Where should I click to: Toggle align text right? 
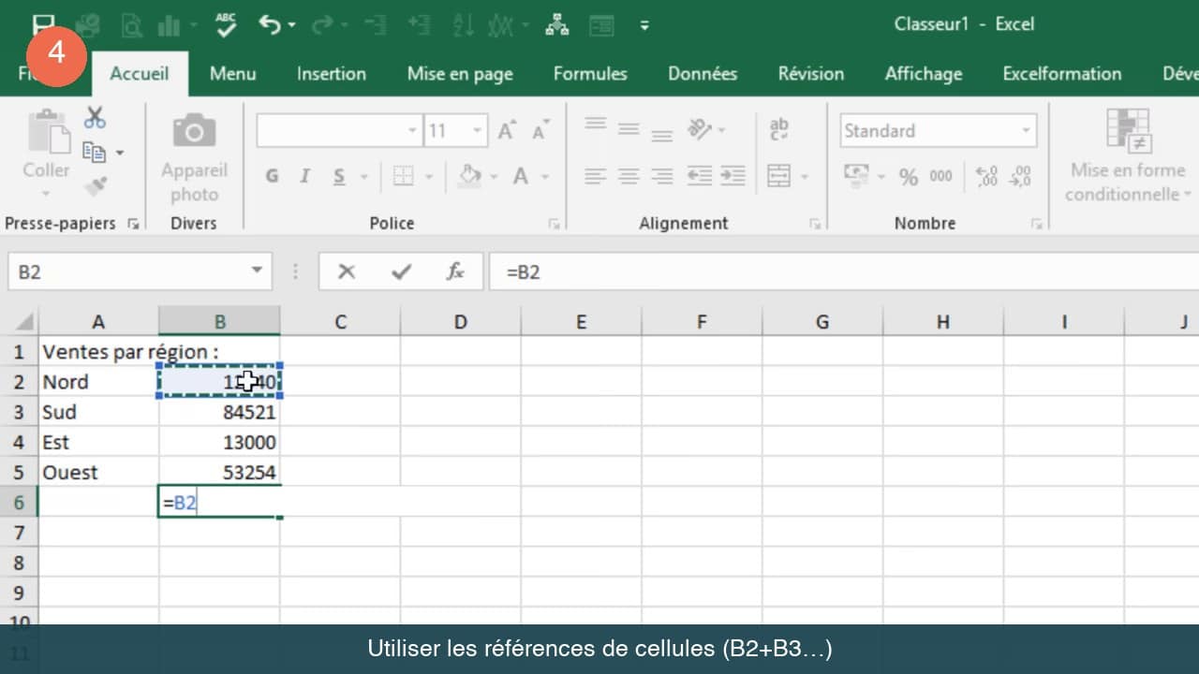[x=662, y=176]
